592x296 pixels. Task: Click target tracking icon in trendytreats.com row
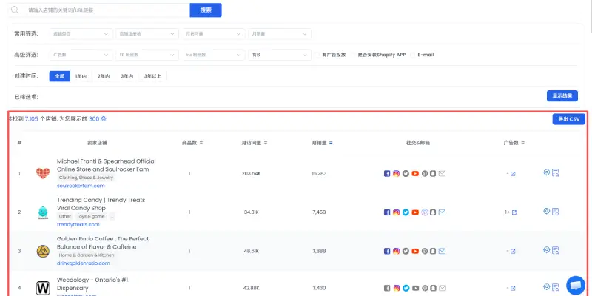[x=546, y=211]
